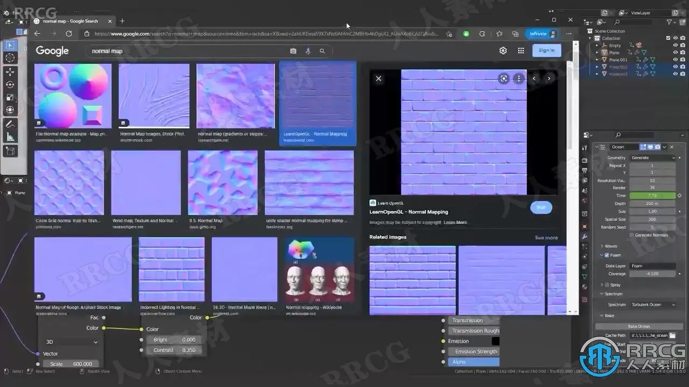Collapse the Collection tree
Screen dimensions: 689x387
point(591,38)
